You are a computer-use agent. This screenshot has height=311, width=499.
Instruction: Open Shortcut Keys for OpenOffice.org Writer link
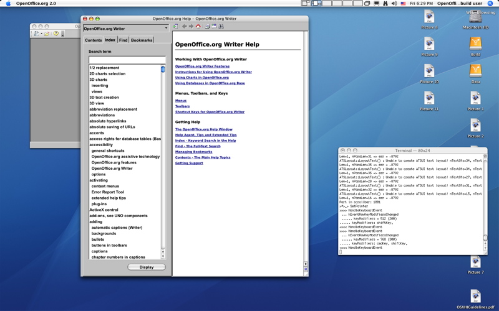210,112
